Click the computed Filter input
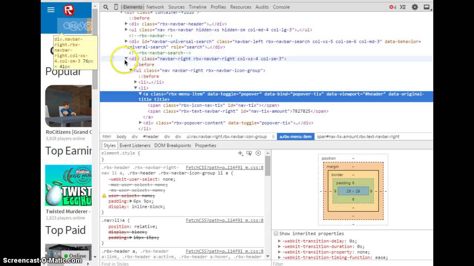This screenshot has width=474, height=266. (x=352, y=264)
